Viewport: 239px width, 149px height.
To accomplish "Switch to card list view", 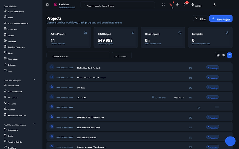I will coord(224,55).
